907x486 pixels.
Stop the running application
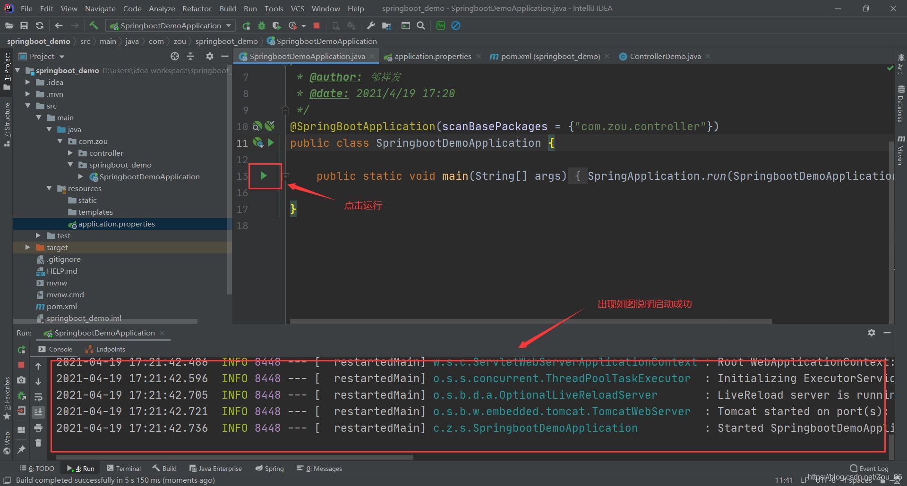pyautogui.click(x=317, y=25)
